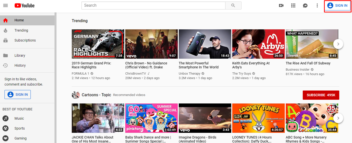This screenshot has height=143, width=352.
Task: Open the Cartoons - Topic channel link
Action: (96, 95)
